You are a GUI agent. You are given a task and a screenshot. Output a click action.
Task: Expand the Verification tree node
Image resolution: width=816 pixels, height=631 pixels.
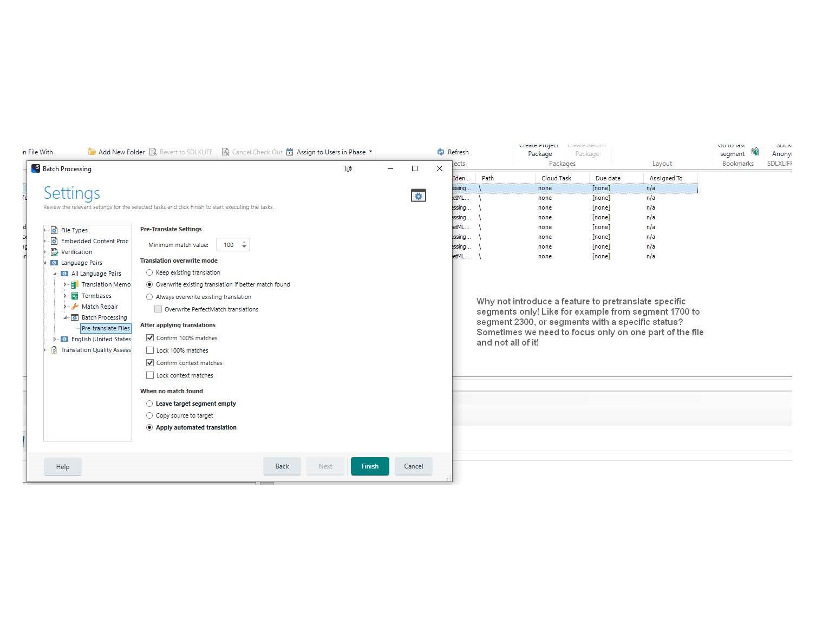[45, 252]
